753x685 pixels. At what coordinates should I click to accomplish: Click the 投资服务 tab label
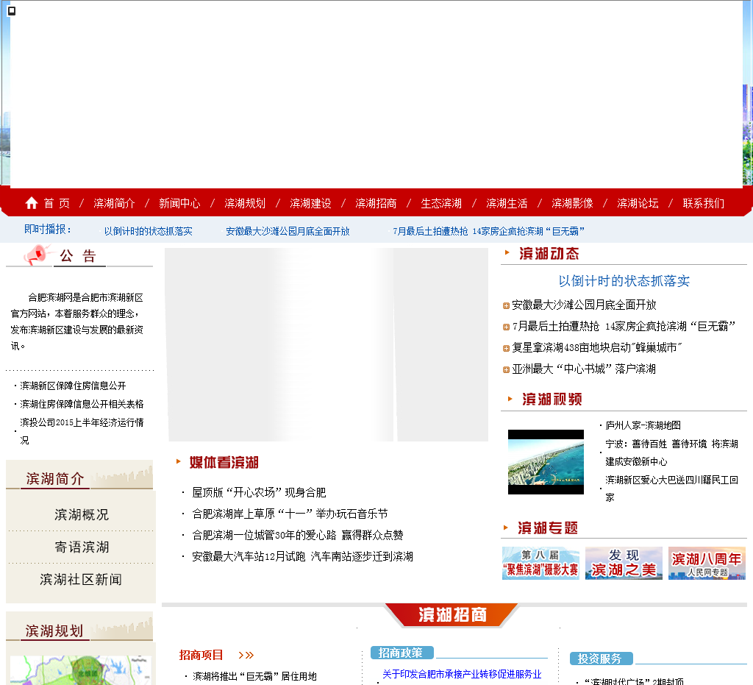click(602, 659)
